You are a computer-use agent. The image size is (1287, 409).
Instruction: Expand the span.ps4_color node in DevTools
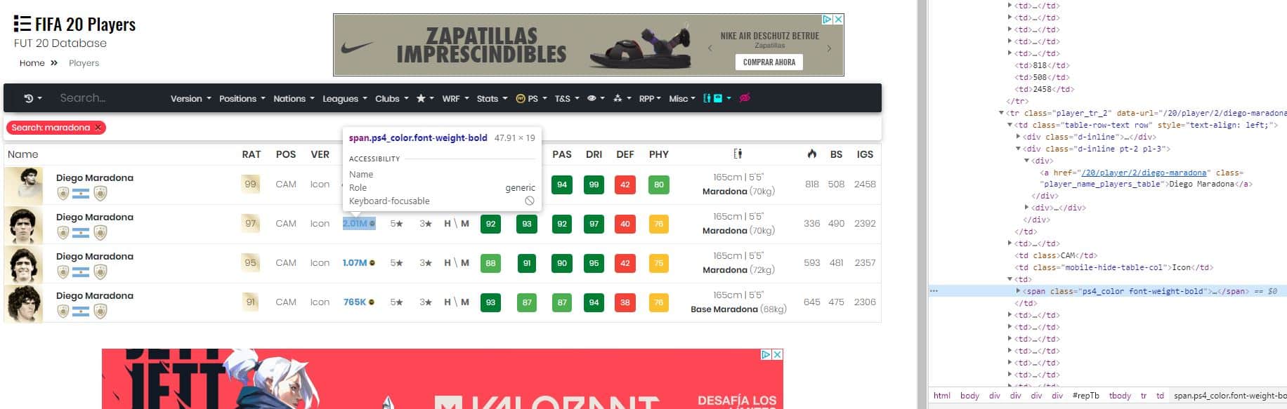[1018, 291]
